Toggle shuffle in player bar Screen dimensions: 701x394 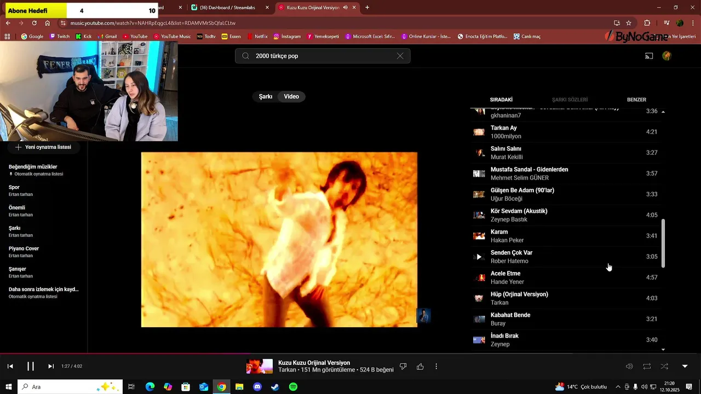(x=664, y=366)
